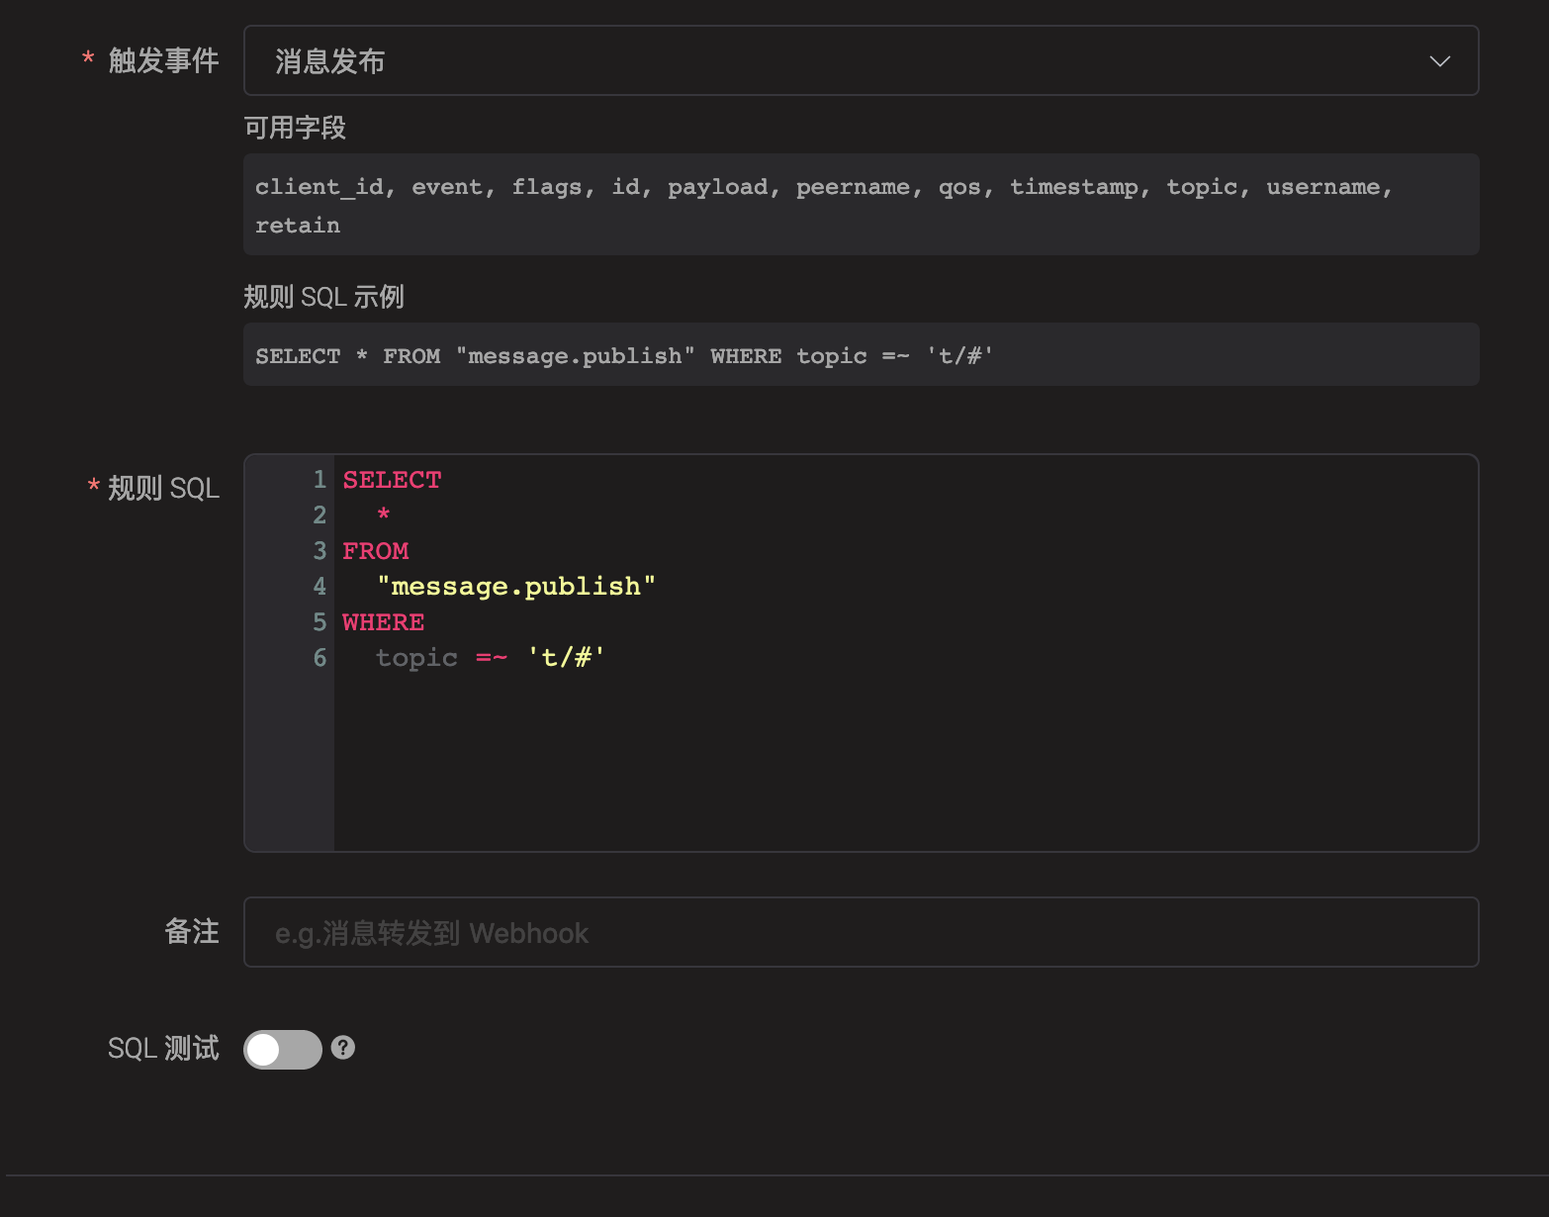The width and height of the screenshot is (1549, 1217).
Task: Click the 规则 SQL field label
Action: coord(163,488)
